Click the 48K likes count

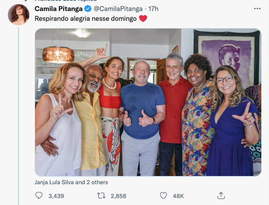coord(179,196)
